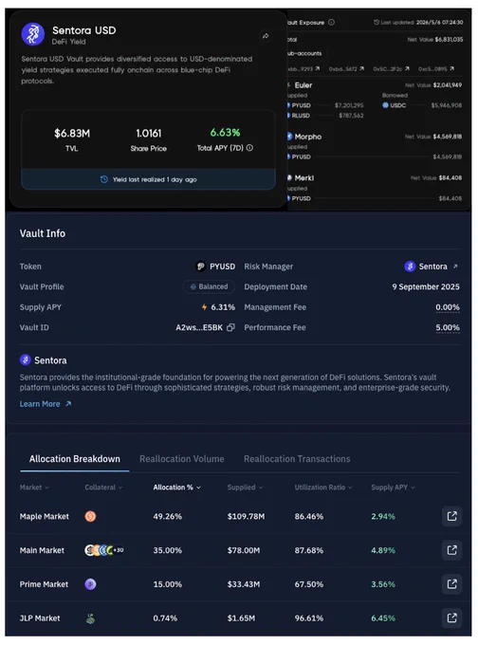The width and height of the screenshot is (478, 645).
Task: Click the Morpho protocol icon
Action: point(289,137)
